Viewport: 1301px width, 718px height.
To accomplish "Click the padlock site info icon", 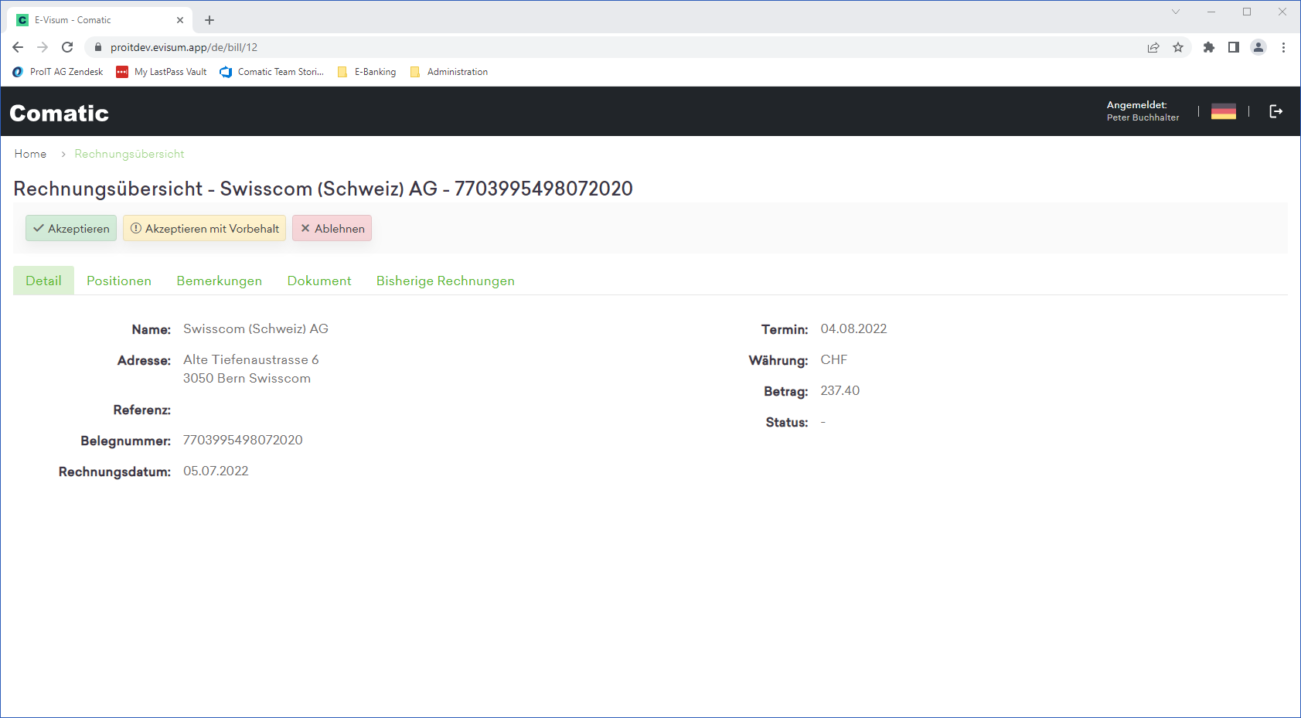I will tap(97, 47).
